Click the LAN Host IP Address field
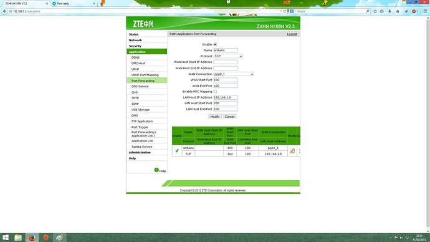This screenshot has width=430, height=242. tap(226, 97)
